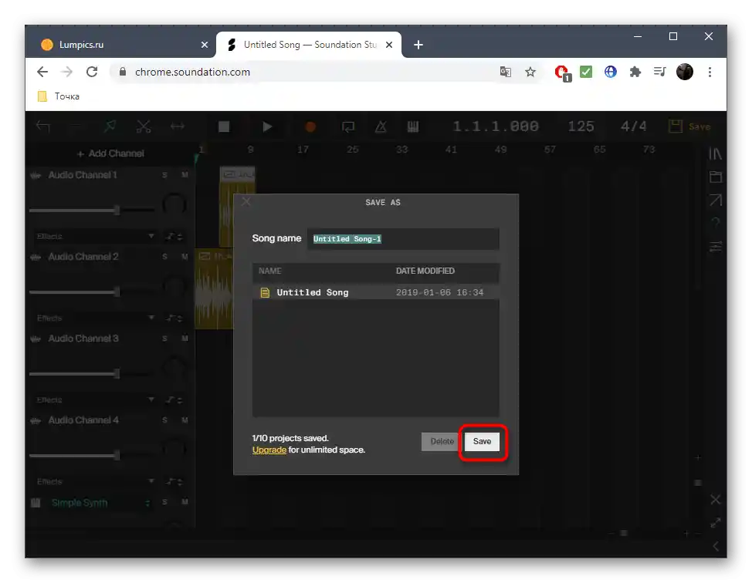Click Audio Channel 1 volume slider
The width and height of the screenshot is (752, 583).
(92, 210)
